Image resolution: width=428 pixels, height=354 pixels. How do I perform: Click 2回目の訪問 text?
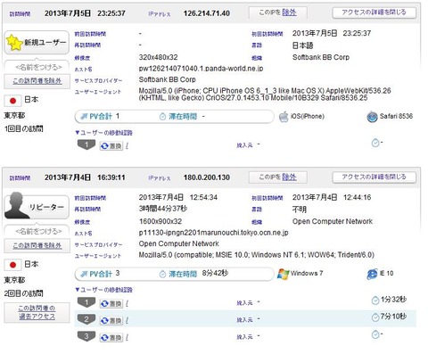click(24, 293)
